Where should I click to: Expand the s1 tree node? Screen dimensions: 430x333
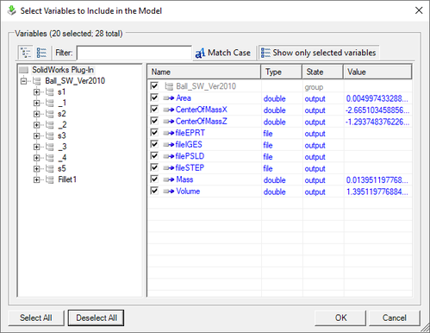[36, 92]
